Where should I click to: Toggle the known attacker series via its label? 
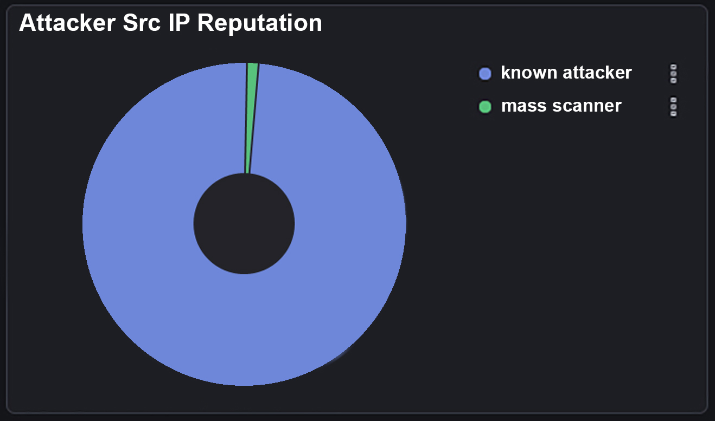pyautogui.click(x=566, y=73)
